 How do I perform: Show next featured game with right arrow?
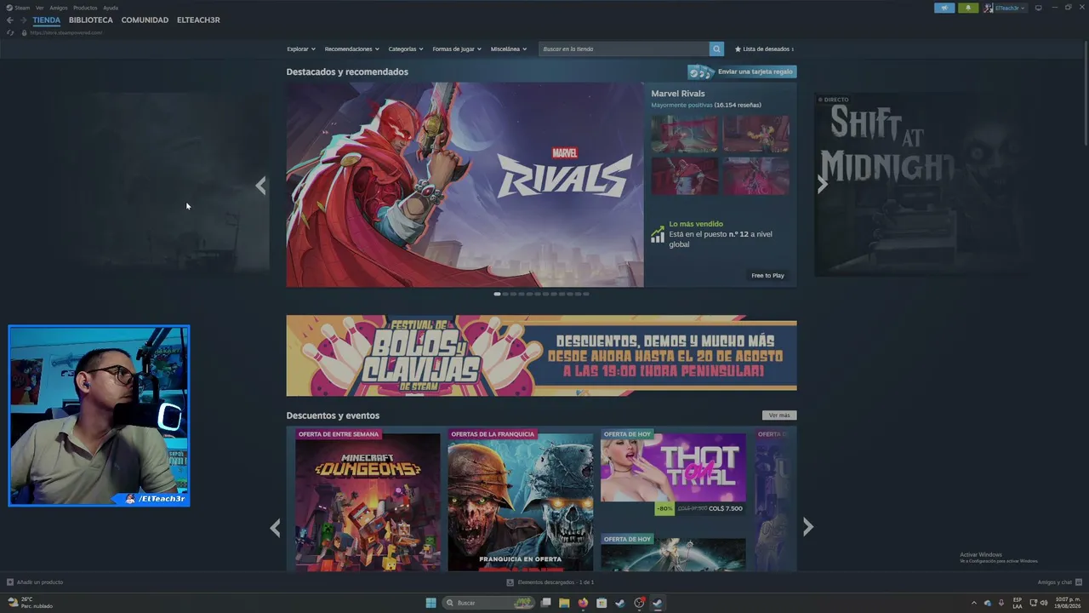[x=822, y=186]
